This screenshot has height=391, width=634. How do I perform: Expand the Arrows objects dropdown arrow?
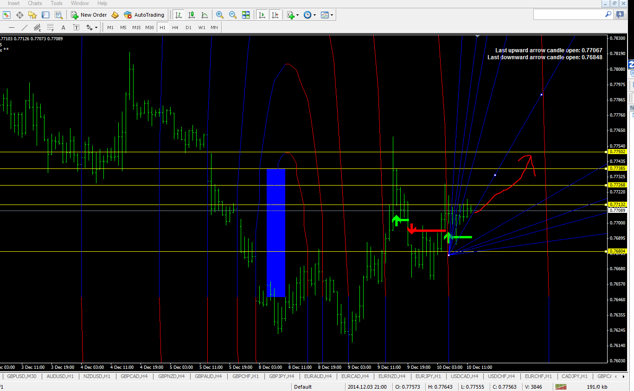pos(96,27)
